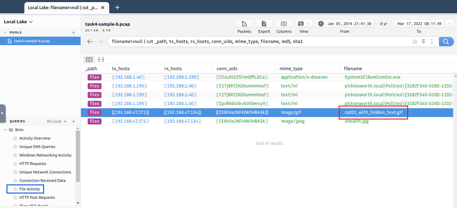This screenshot has width=457, height=208.
Task: Click the 8 yr duration label
Action: (x=383, y=24)
